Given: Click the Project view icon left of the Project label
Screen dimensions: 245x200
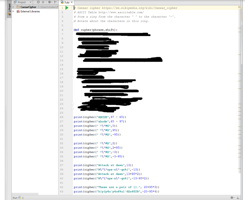Looking at the screenshot, I should (15, 2).
